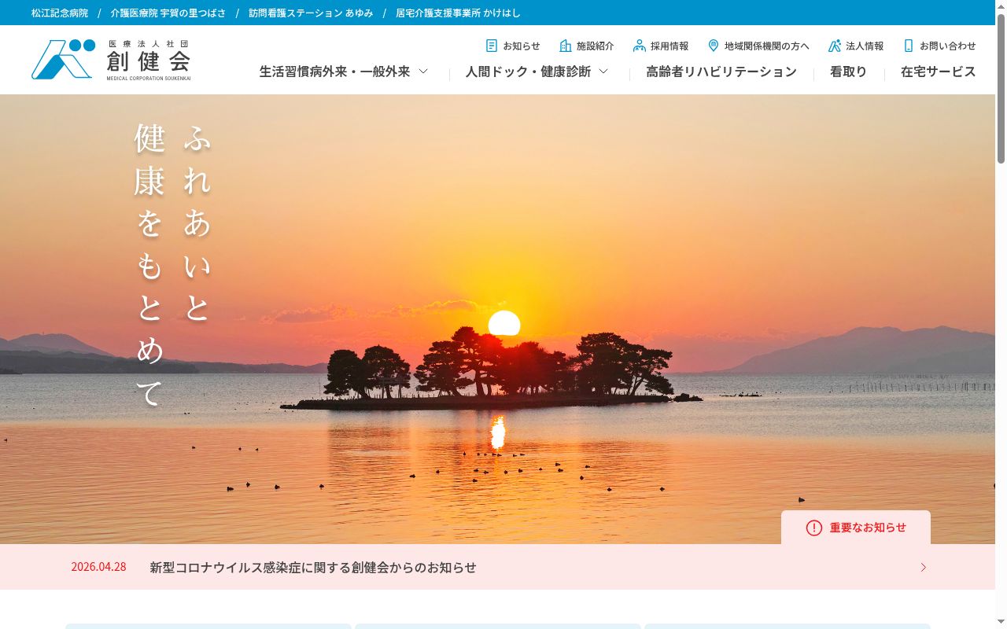
Task: Click the 採用情報 text link
Action: (x=669, y=46)
